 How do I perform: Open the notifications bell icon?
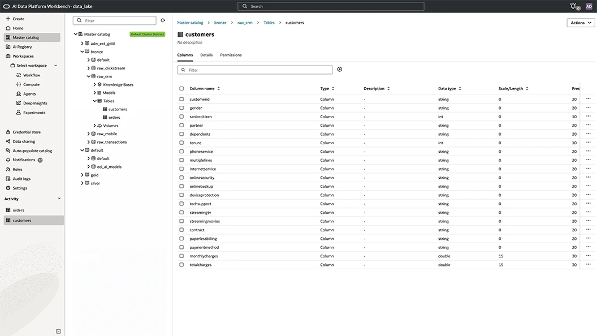click(x=573, y=6)
